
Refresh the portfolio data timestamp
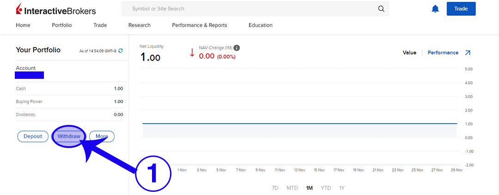coord(121,50)
